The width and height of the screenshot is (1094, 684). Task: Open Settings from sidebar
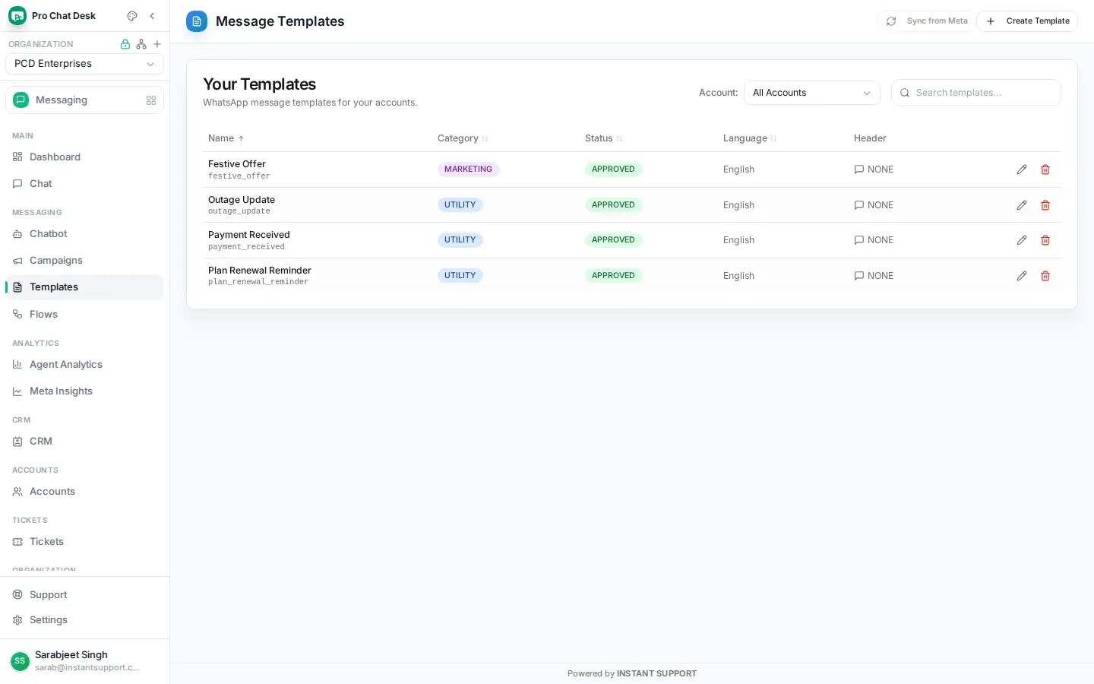coord(84,620)
